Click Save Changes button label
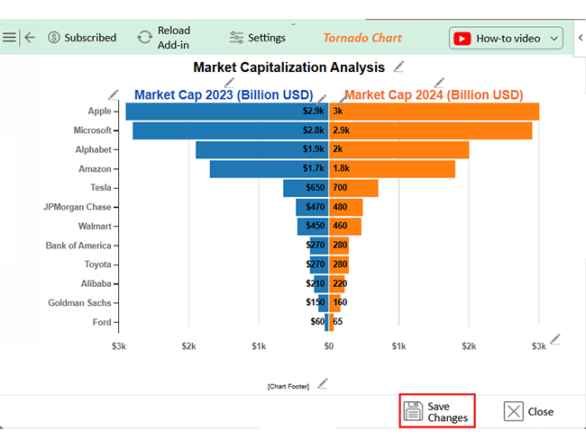The width and height of the screenshot is (586, 448). click(x=447, y=412)
